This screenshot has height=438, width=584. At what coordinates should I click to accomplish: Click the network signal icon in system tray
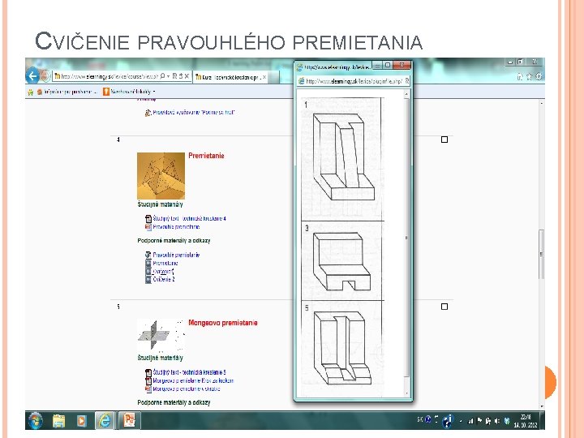[470, 421]
